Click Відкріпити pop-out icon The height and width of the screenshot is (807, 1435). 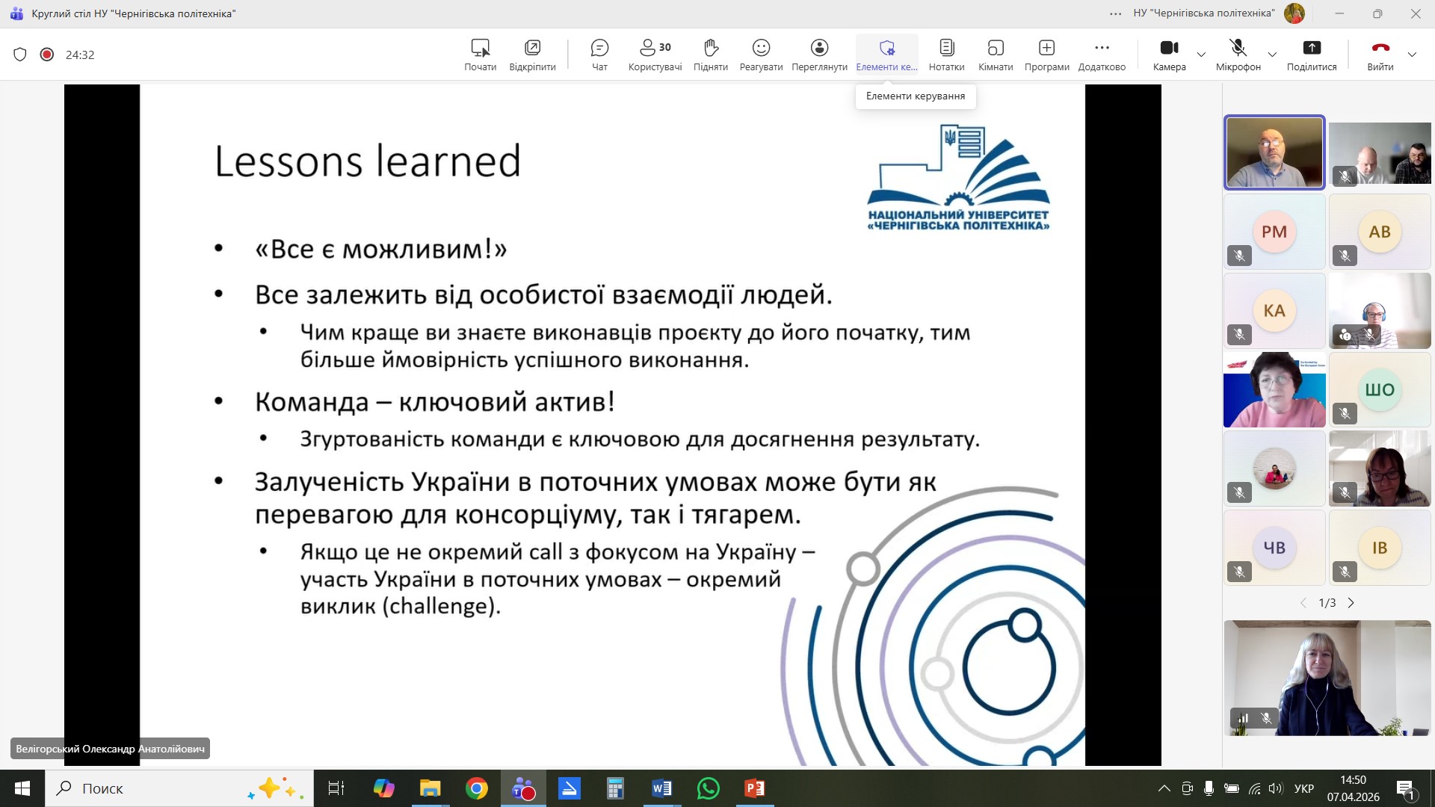[532, 55]
